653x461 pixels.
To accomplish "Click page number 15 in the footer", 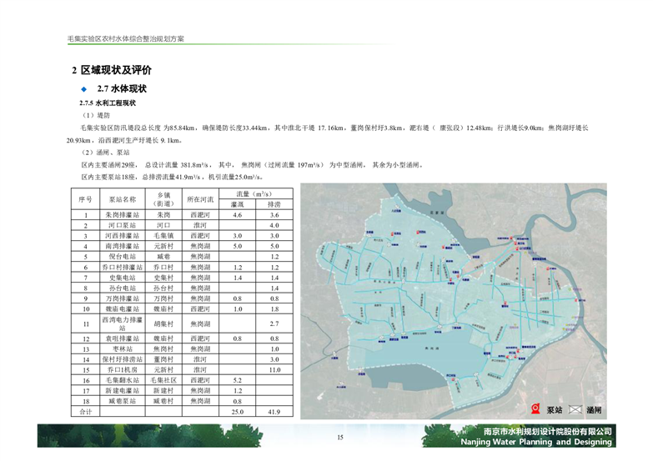I will point(339,438).
